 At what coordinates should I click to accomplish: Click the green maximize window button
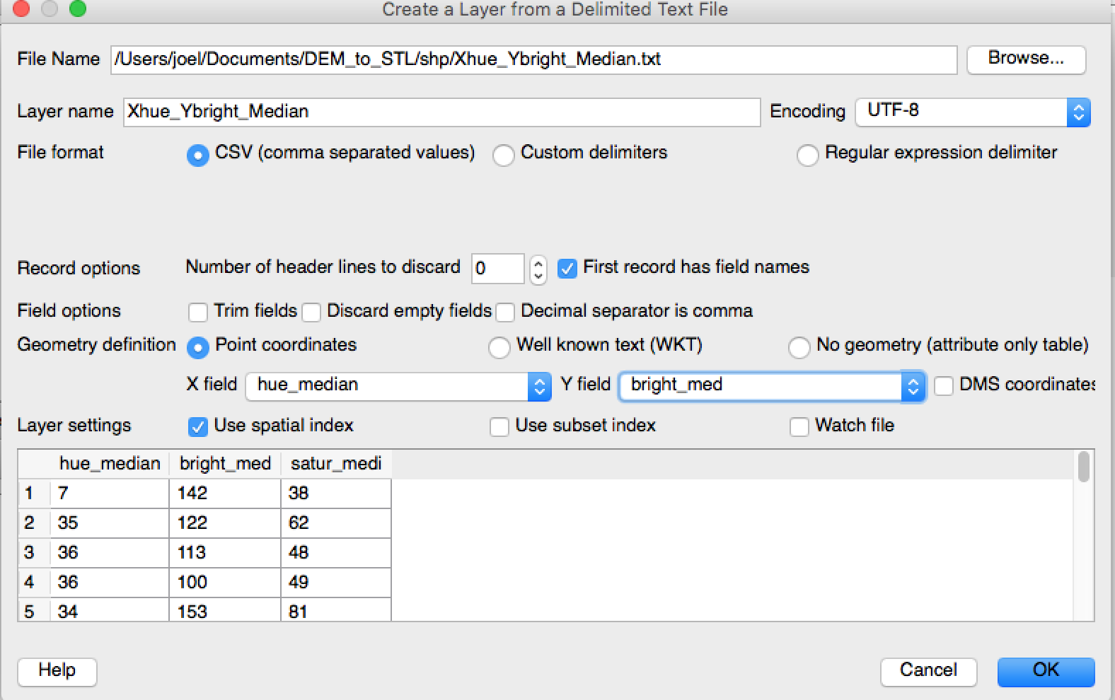(77, 9)
